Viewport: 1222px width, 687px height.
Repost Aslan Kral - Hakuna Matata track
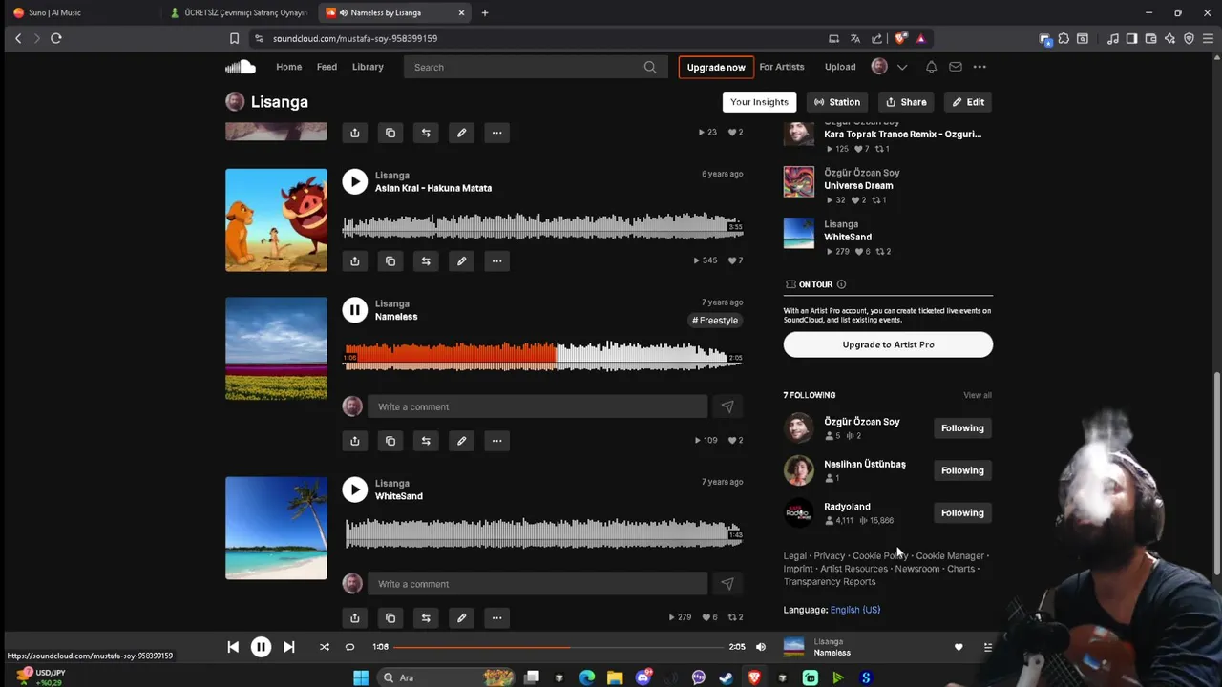pyautogui.click(x=426, y=261)
